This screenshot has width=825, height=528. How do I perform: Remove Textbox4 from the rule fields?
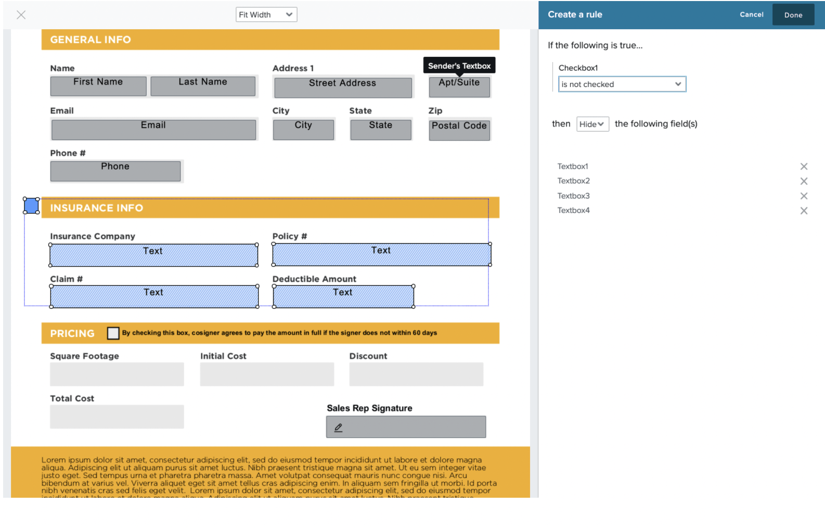pyautogui.click(x=804, y=211)
